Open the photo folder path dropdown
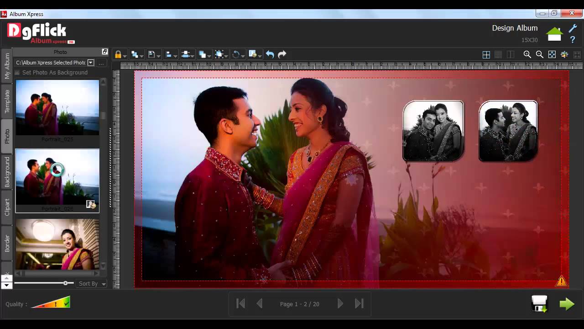The image size is (584, 329). click(x=91, y=63)
